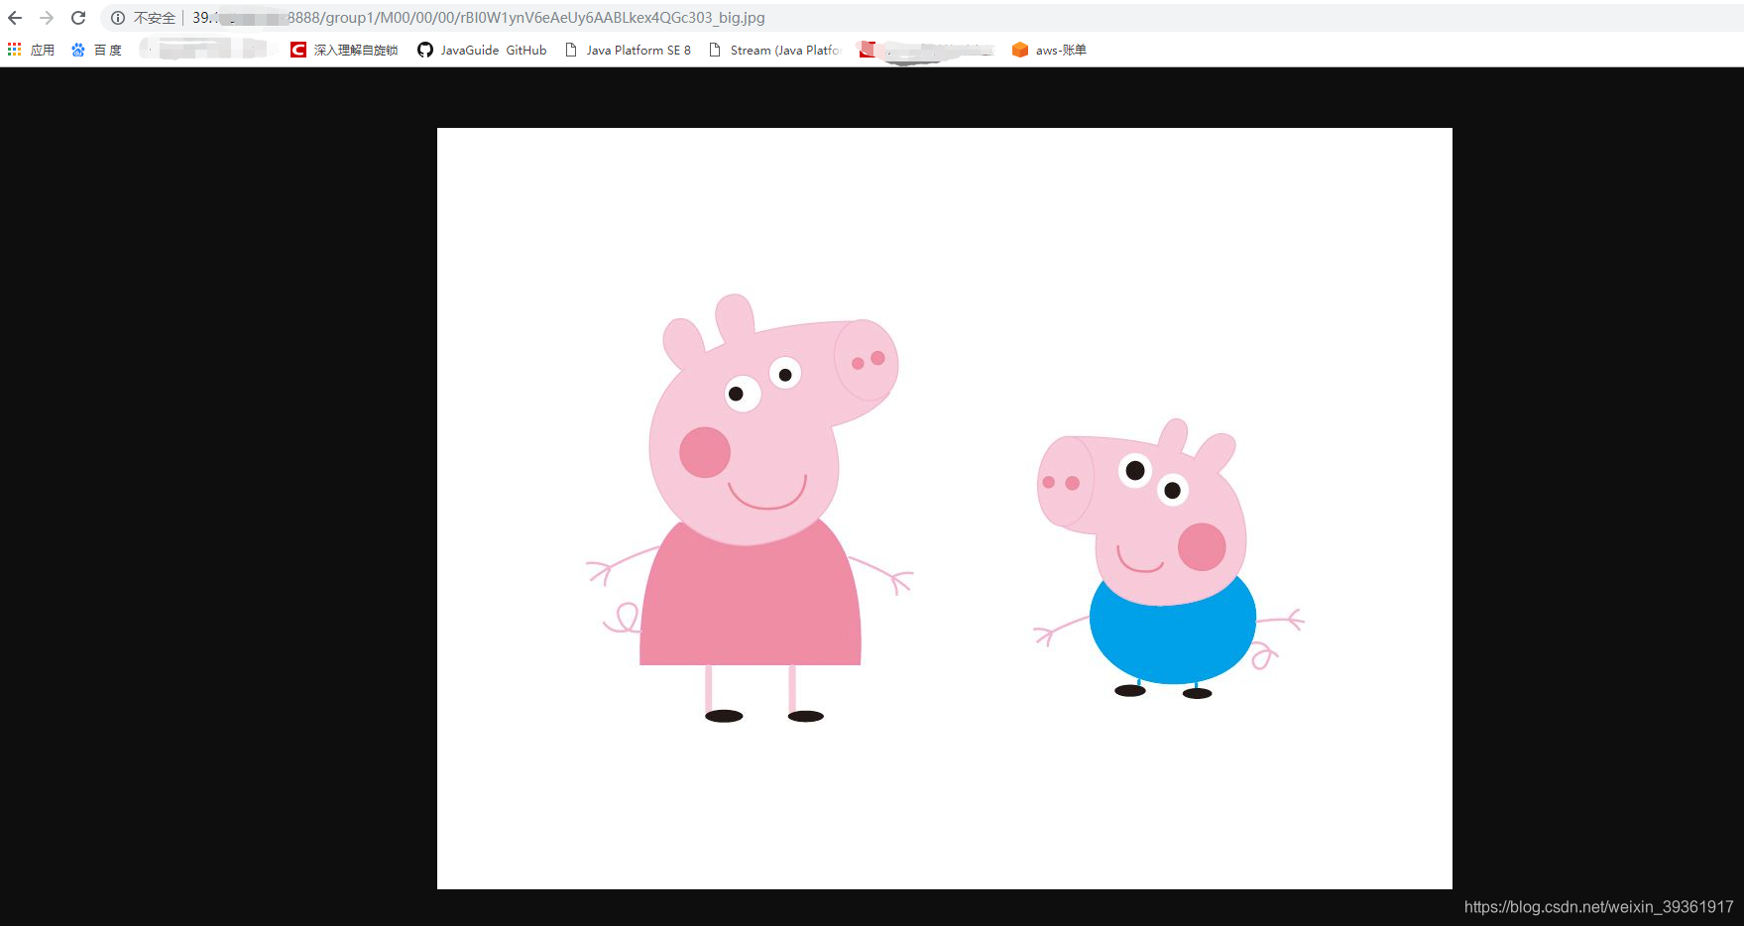The width and height of the screenshot is (1744, 926).
Task: Click the 不安全 security warning text
Action: click(x=155, y=18)
